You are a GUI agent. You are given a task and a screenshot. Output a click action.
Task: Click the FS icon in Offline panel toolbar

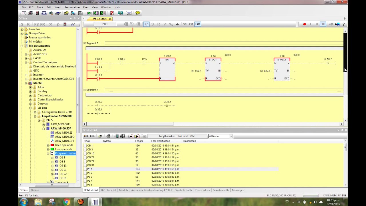pos(36,24)
